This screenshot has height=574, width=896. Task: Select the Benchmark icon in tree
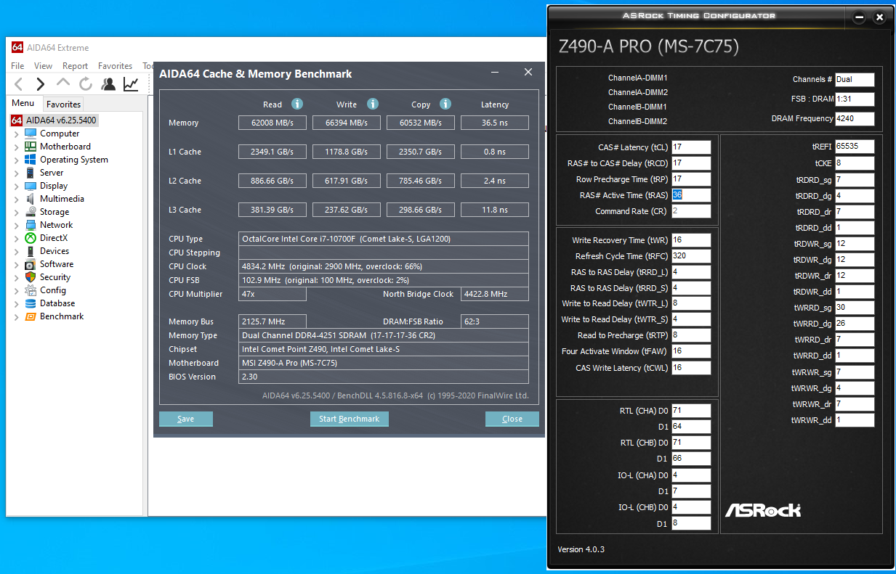coord(31,316)
